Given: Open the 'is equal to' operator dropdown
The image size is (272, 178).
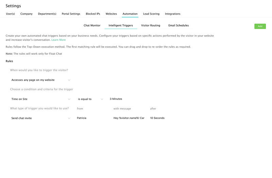Looking at the screenshot, I should (90, 99).
